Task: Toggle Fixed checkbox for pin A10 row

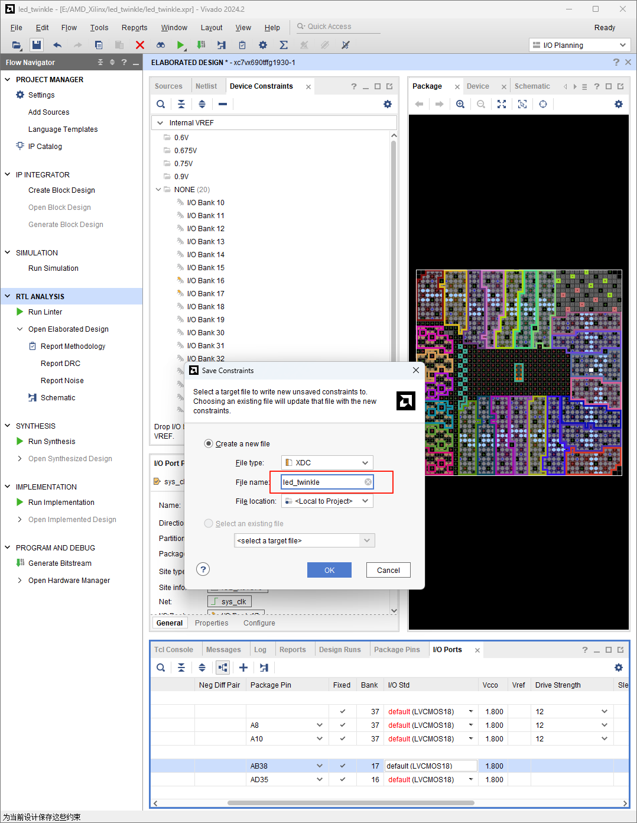Action: pos(343,738)
